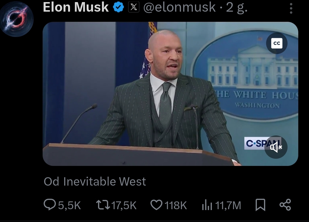309x222 pixels.
Task: Open the Elon Musk display name
Action: coord(76,7)
